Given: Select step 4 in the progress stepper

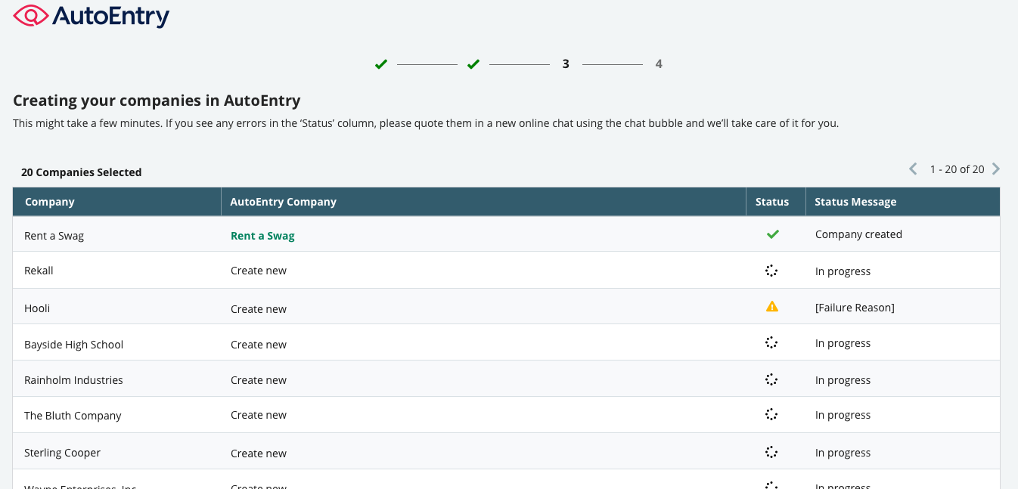Looking at the screenshot, I should coord(659,64).
